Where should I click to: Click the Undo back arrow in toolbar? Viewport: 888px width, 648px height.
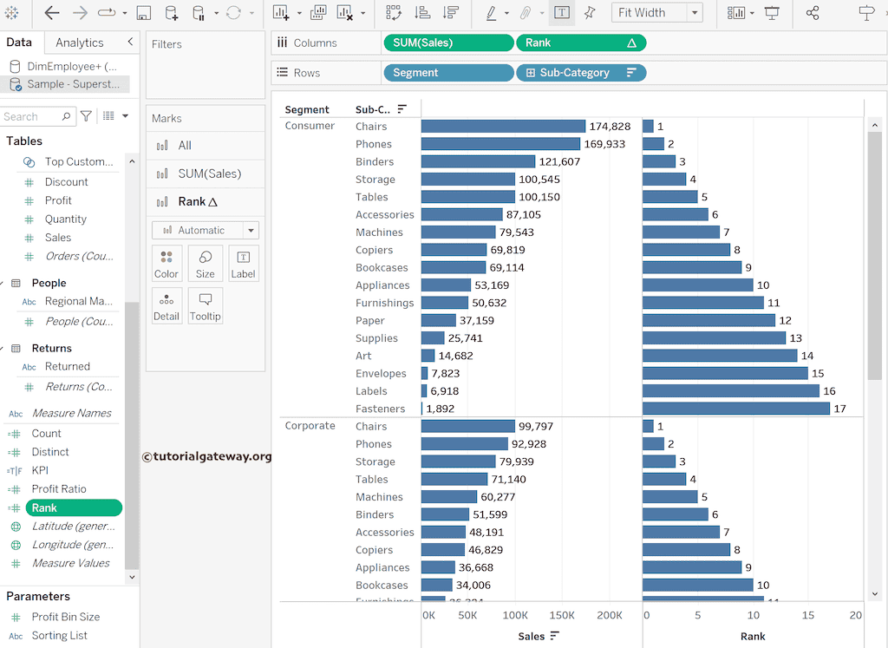coord(52,13)
